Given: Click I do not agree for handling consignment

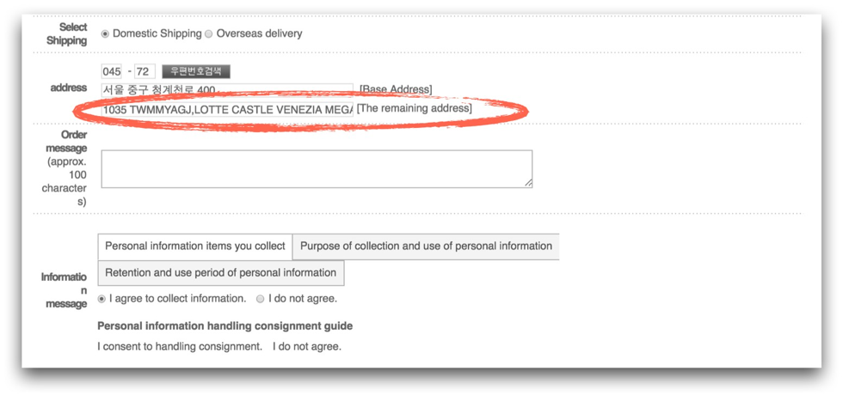Looking at the screenshot, I should [x=306, y=347].
